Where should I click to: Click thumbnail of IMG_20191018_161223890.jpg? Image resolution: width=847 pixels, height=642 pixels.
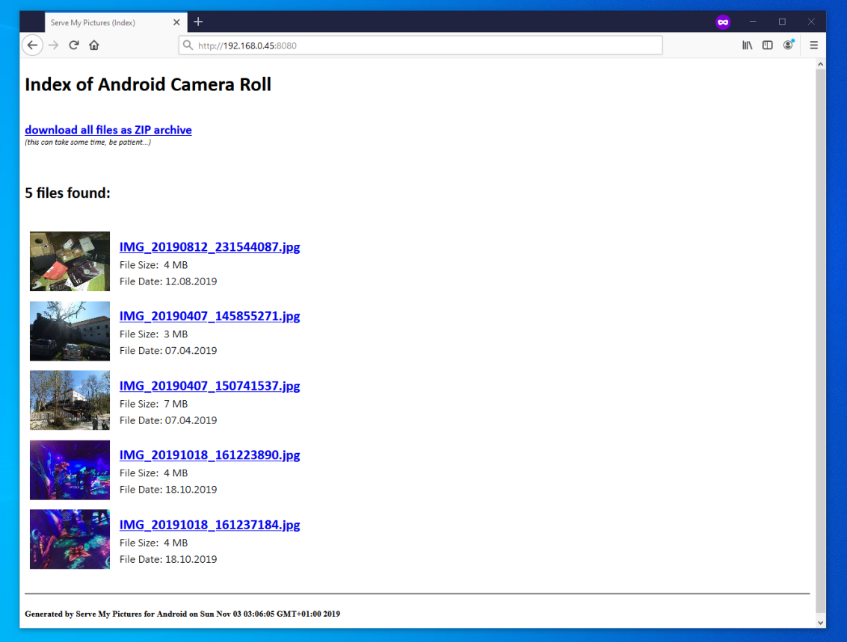pos(70,470)
